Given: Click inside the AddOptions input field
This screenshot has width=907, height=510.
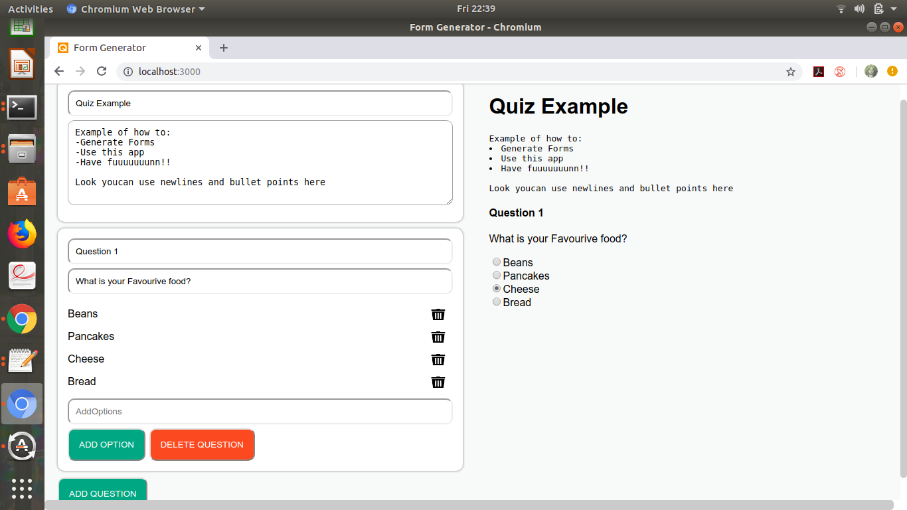Looking at the screenshot, I should pyautogui.click(x=260, y=411).
